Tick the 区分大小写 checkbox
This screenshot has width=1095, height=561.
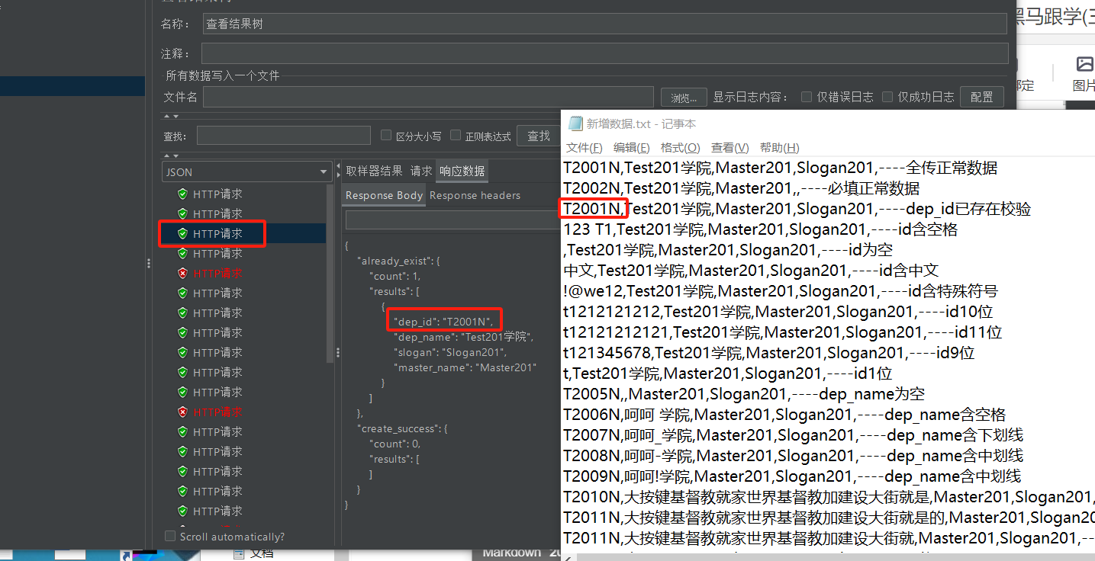386,136
